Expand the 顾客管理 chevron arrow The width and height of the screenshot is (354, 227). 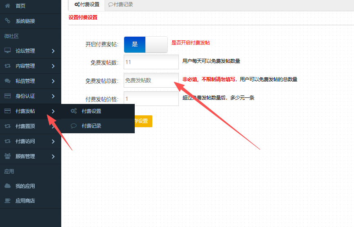(53, 156)
